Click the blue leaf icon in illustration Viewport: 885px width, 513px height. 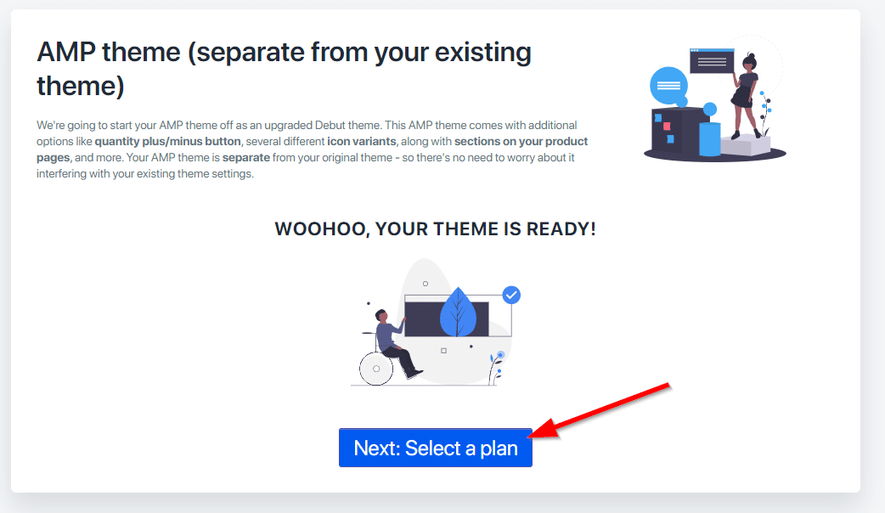point(458,313)
